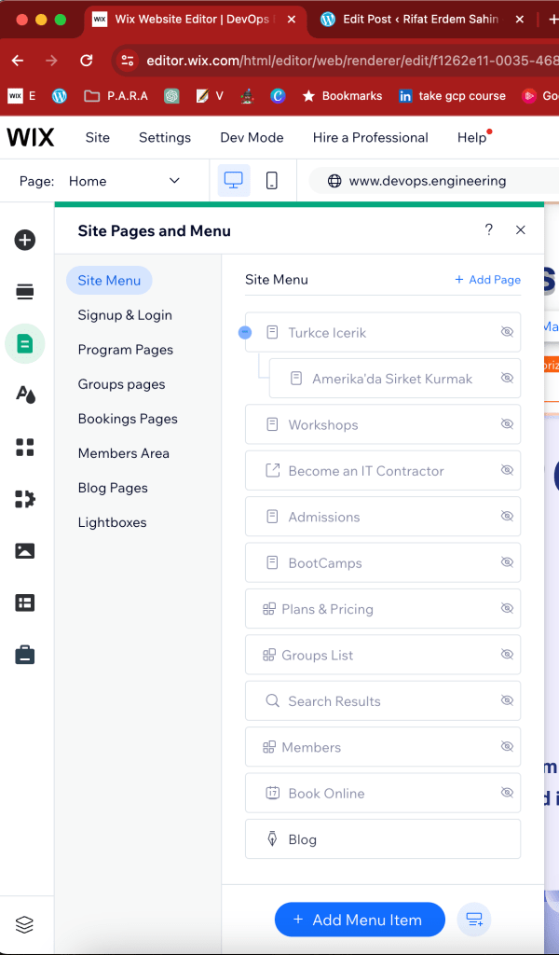Toggle visibility eye on Amerika'da Sirket Kurmak
The width and height of the screenshot is (559, 955).
507,379
